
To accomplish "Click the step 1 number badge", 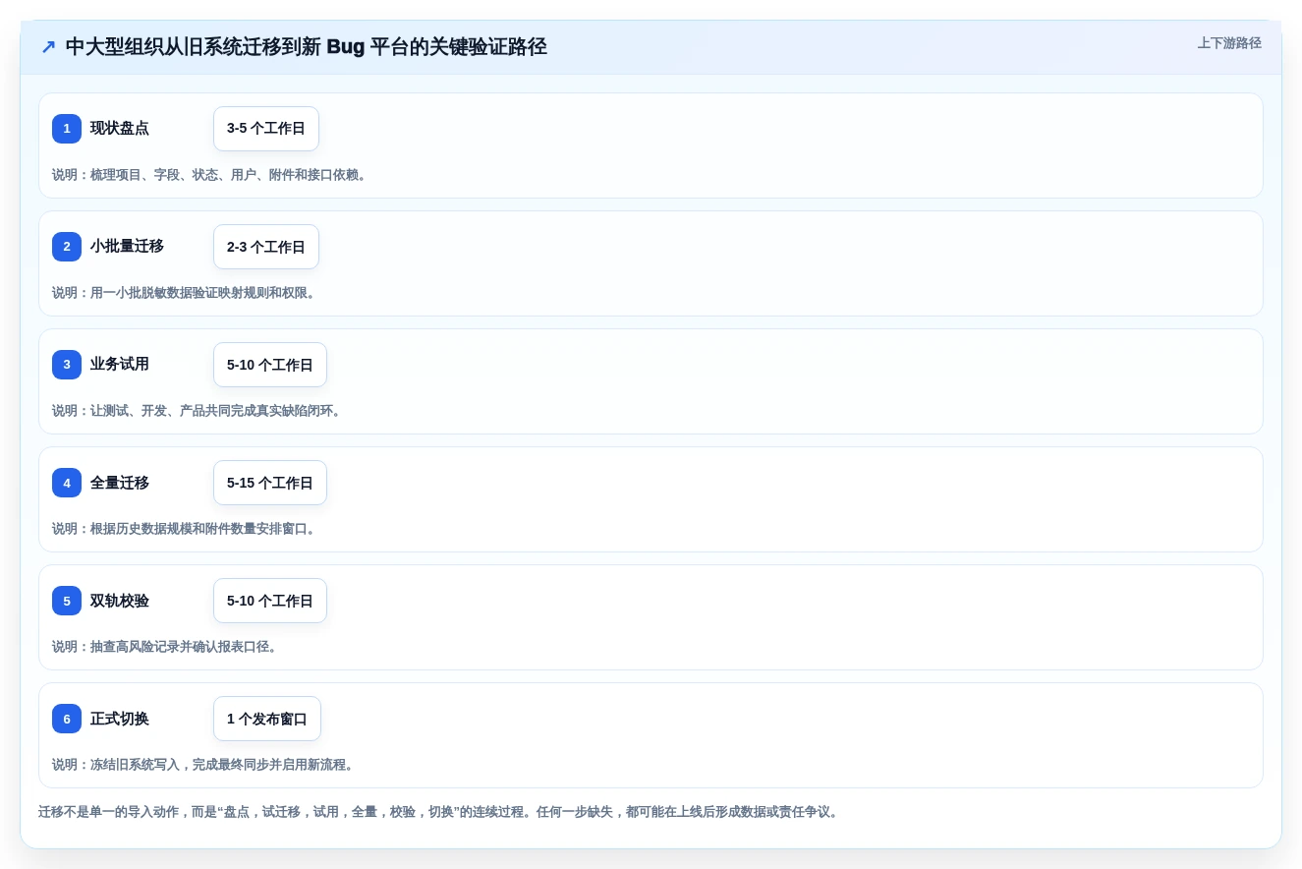I will (67, 129).
